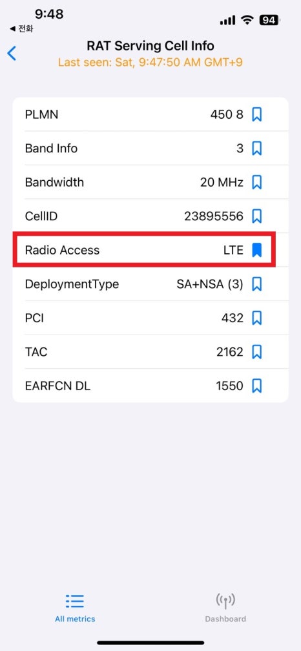The height and width of the screenshot is (651, 301).
Task: Bookmark the EARFCN DL metric
Action: click(x=257, y=386)
